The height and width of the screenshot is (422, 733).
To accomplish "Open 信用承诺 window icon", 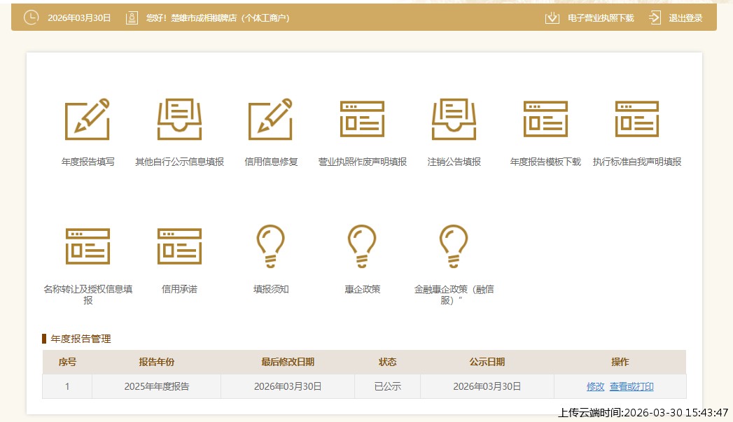I will click(179, 246).
